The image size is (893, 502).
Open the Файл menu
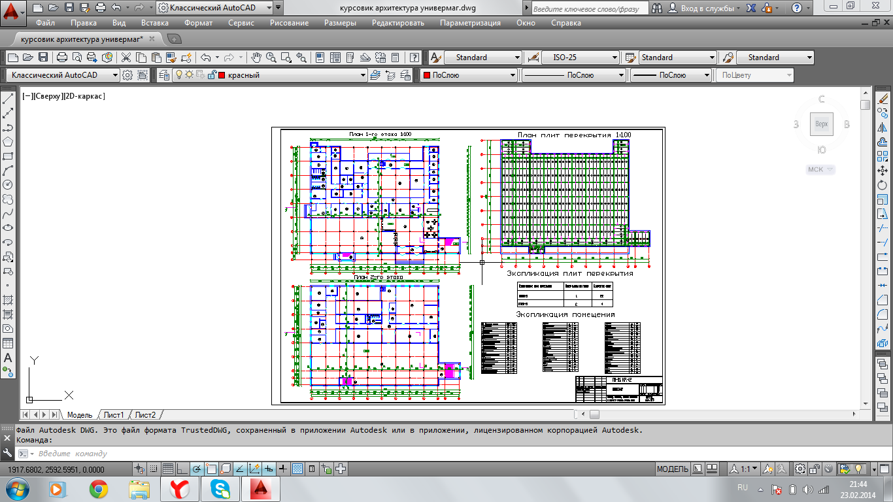[x=46, y=22]
